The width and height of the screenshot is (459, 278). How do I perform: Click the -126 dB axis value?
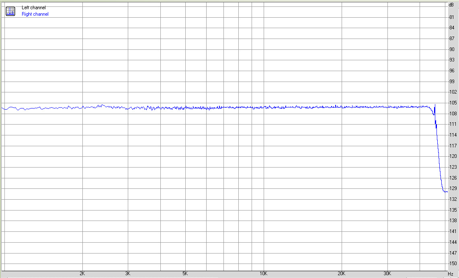point(453,178)
